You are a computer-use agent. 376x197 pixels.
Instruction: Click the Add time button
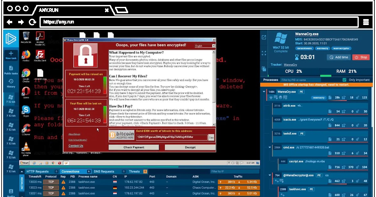point(339,57)
